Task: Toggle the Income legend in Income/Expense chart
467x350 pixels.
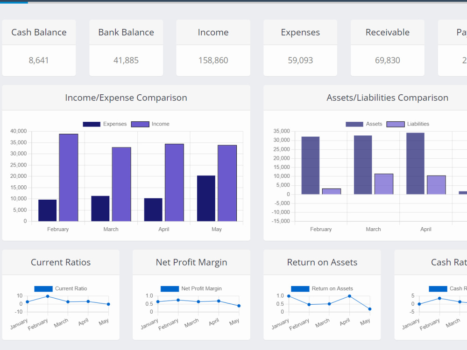Action: click(150, 124)
